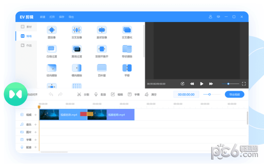Click the 字幕 subtitle track icon
The height and width of the screenshot is (165, 264).
point(22,139)
